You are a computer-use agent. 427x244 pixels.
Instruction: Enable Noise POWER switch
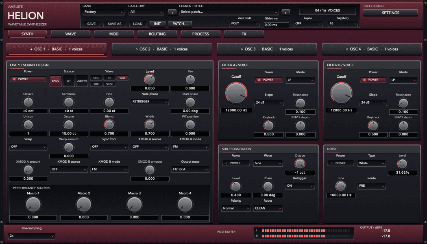point(340,163)
